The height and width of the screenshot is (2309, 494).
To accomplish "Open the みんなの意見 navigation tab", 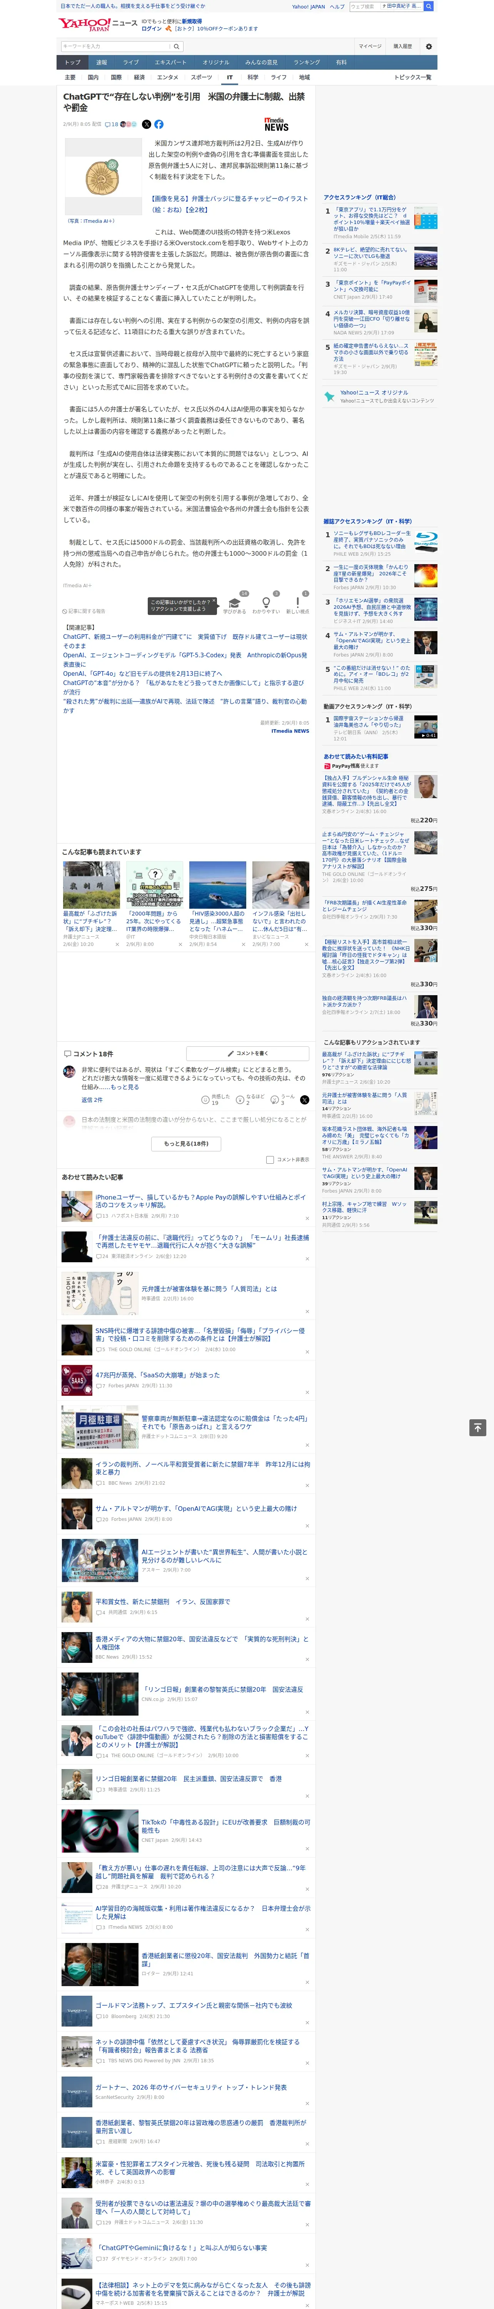I will pos(261,63).
